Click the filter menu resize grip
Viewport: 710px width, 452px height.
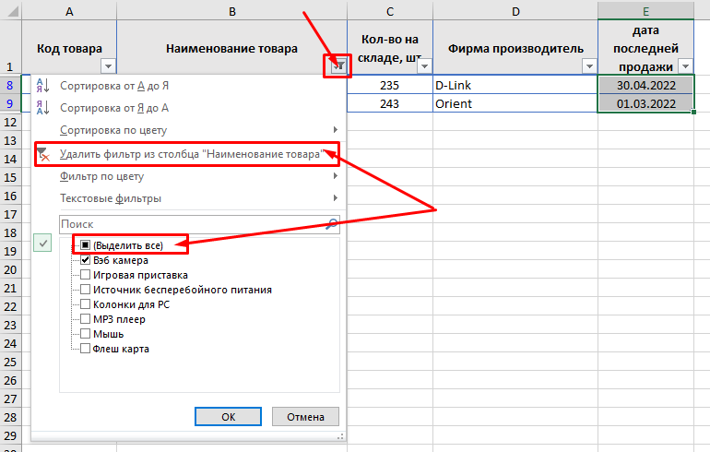(x=340, y=436)
